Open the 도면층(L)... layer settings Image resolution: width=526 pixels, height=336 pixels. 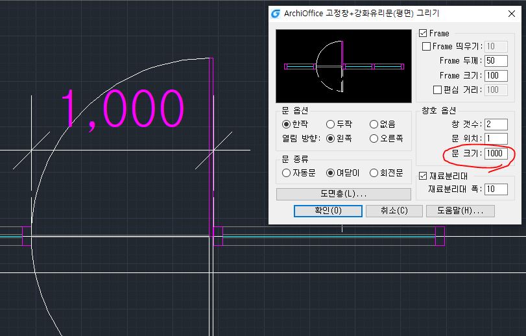click(343, 194)
